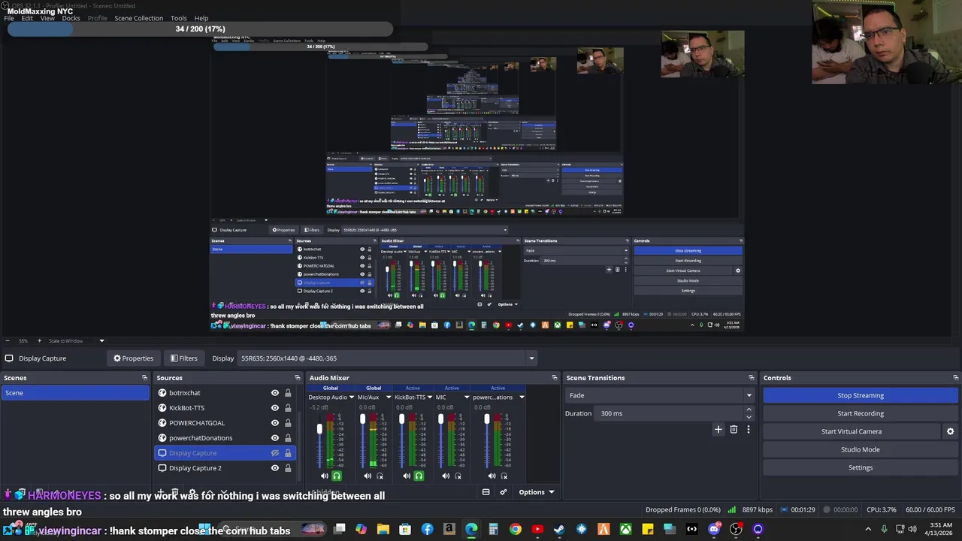Viewport: 962px width, 541px height.
Task: Hide the Display Capture 2 source
Action: 275,468
